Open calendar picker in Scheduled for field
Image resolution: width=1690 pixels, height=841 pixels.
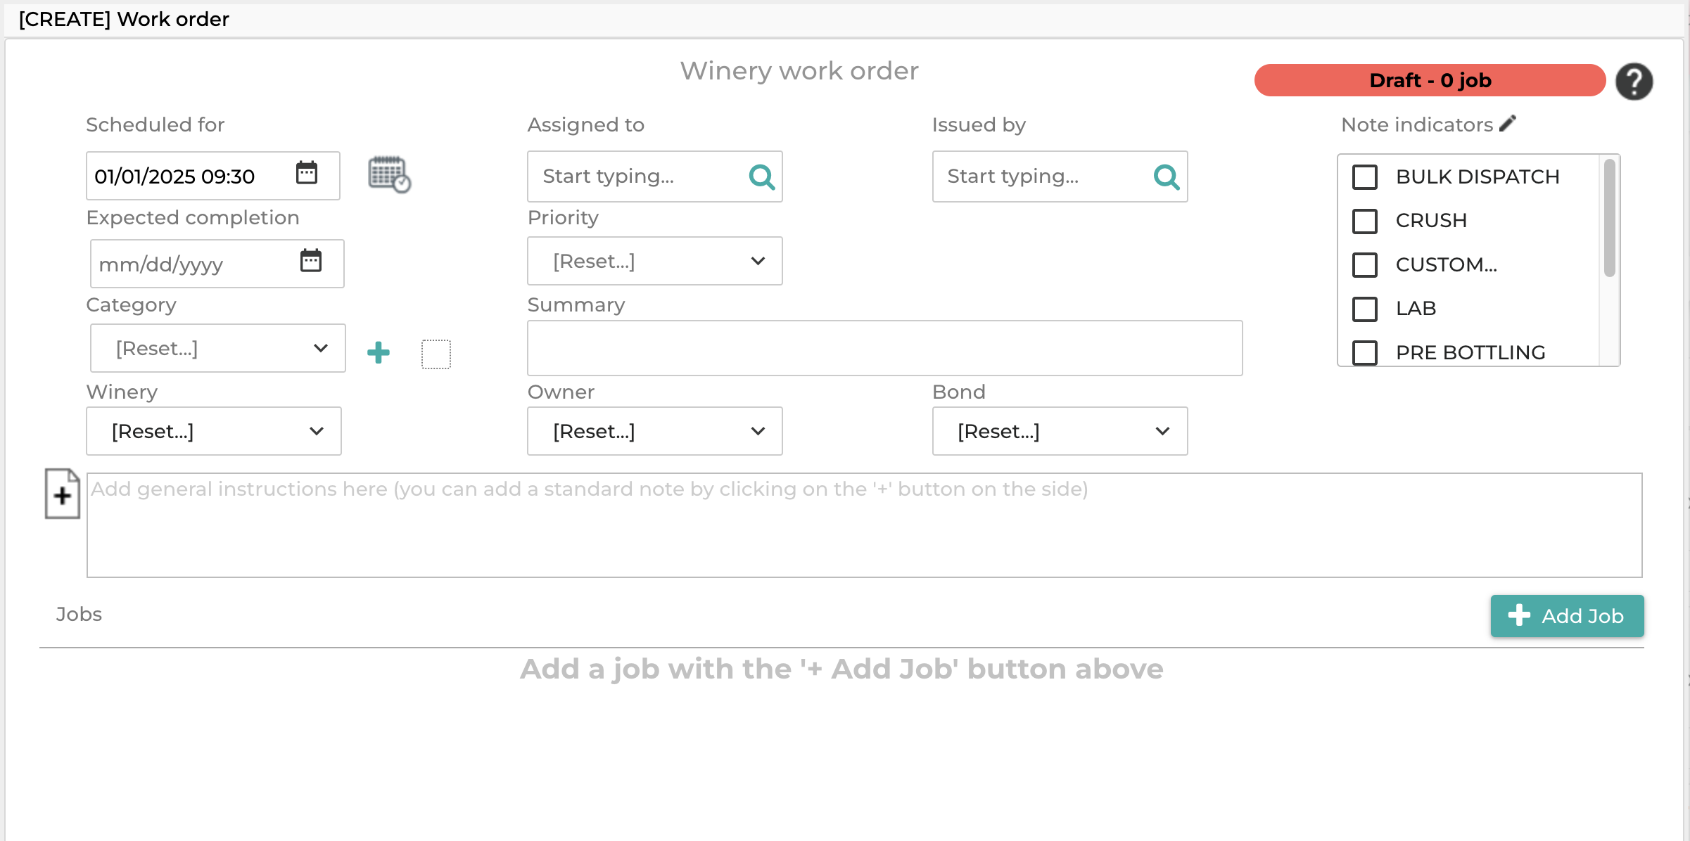(307, 173)
